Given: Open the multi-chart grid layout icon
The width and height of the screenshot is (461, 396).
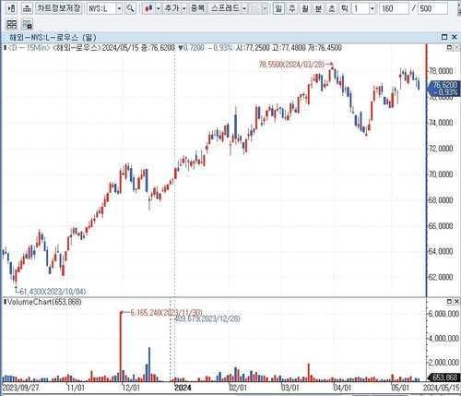Looking at the screenshot, I should (x=12, y=24).
